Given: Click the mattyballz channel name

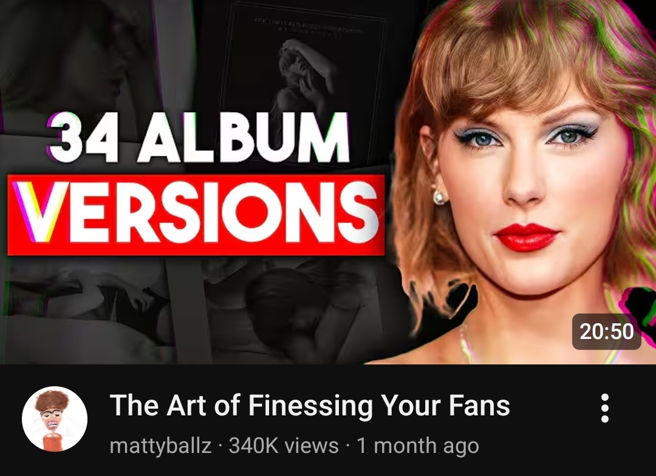Looking at the screenshot, I should click(x=160, y=446).
